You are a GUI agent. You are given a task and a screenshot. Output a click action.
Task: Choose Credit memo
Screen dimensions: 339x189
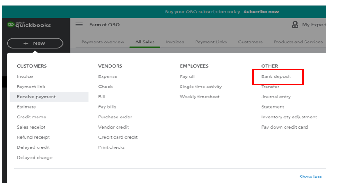[32, 117]
